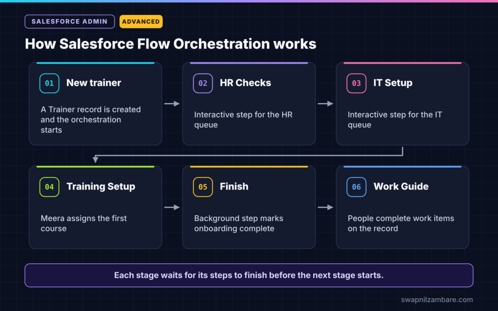Click 'Meera assigns the first course' text
The height and width of the screenshot is (311, 498).
point(84,224)
